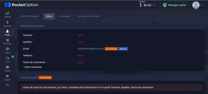
Task: Click the Datos necesarios note
Action: click(x=32, y=67)
